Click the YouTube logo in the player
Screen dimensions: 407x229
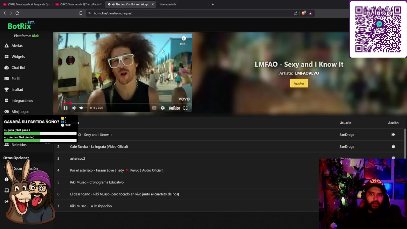(x=174, y=108)
